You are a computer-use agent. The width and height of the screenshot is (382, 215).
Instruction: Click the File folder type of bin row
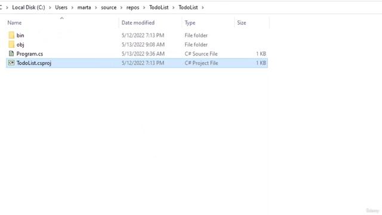pos(196,35)
